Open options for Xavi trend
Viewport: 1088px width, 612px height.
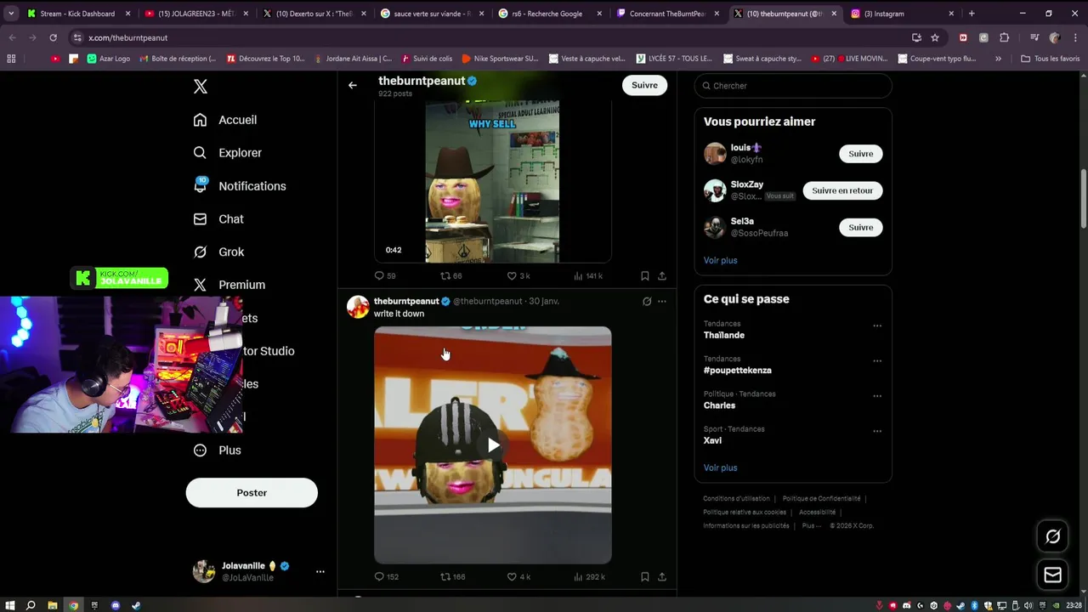877,431
